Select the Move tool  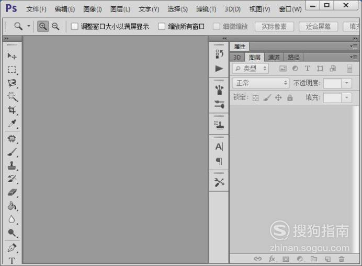coord(12,56)
